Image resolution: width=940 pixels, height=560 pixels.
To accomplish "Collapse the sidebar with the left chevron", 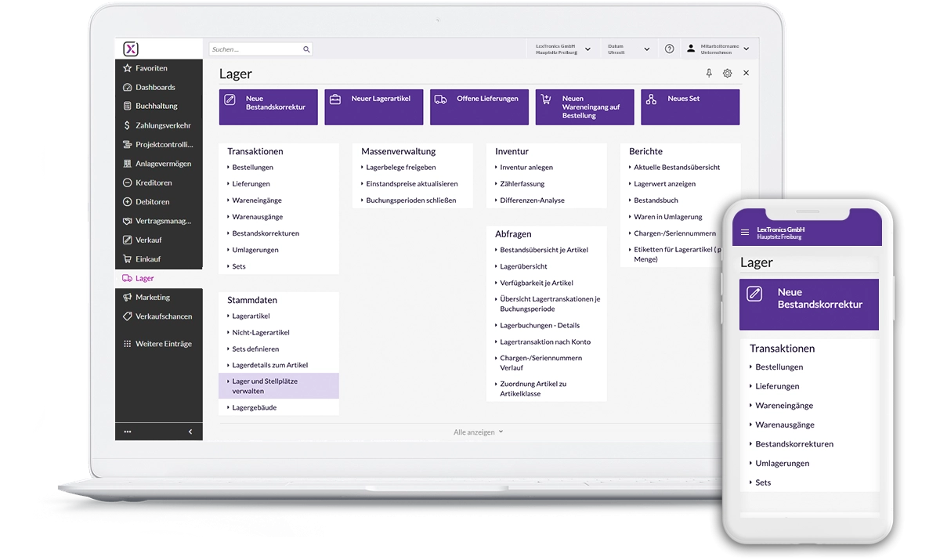I will point(190,432).
